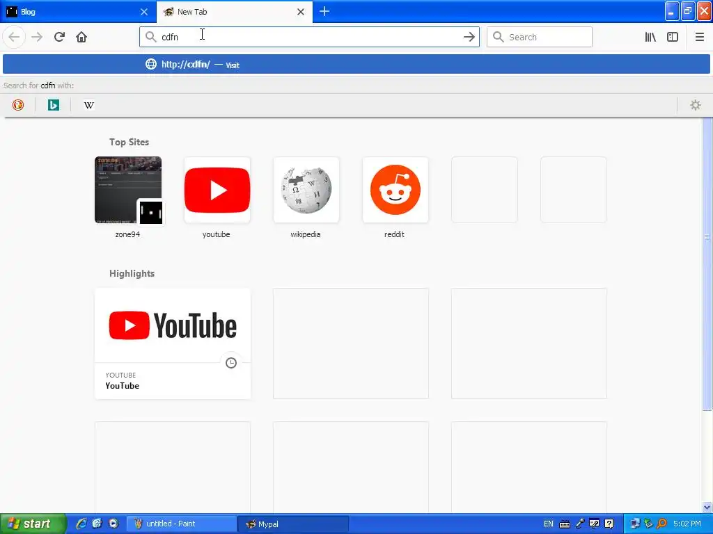Close the New Tab tab
The width and height of the screenshot is (713, 534).
pos(301,12)
